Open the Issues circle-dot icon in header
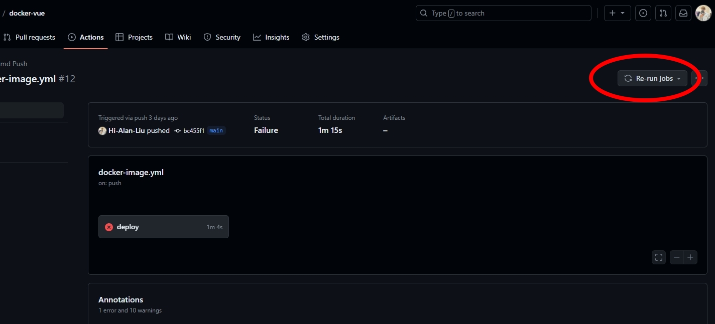The image size is (715, 324). pyautogui.click(x=643, y=13)
